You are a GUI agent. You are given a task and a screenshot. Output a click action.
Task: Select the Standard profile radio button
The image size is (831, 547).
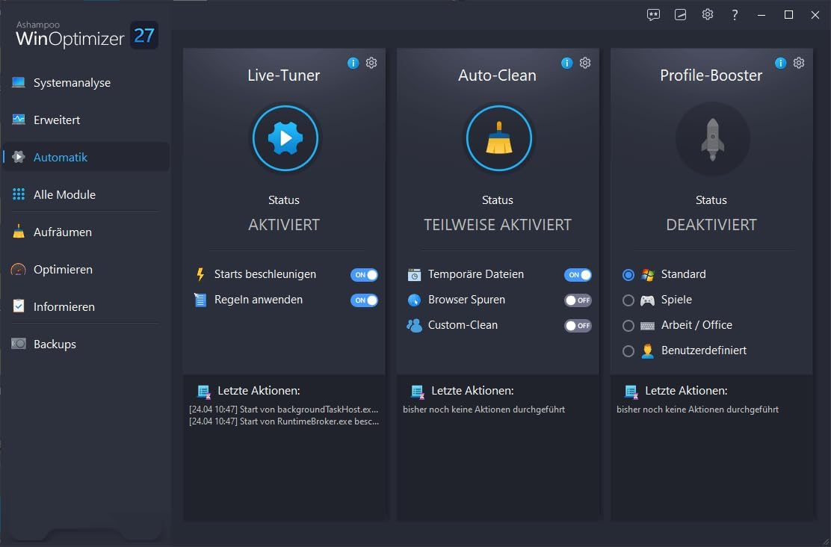pyautogui.click(x=628, y=274)
